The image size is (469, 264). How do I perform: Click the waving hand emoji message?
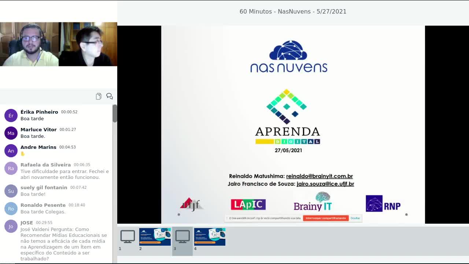pos(23,154)
